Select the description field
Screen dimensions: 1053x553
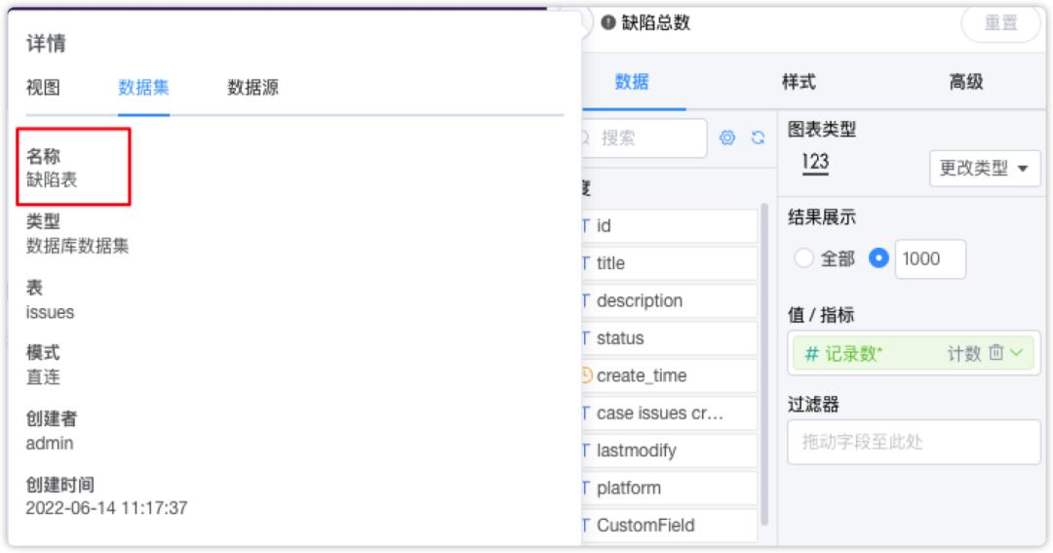[669, 300]
